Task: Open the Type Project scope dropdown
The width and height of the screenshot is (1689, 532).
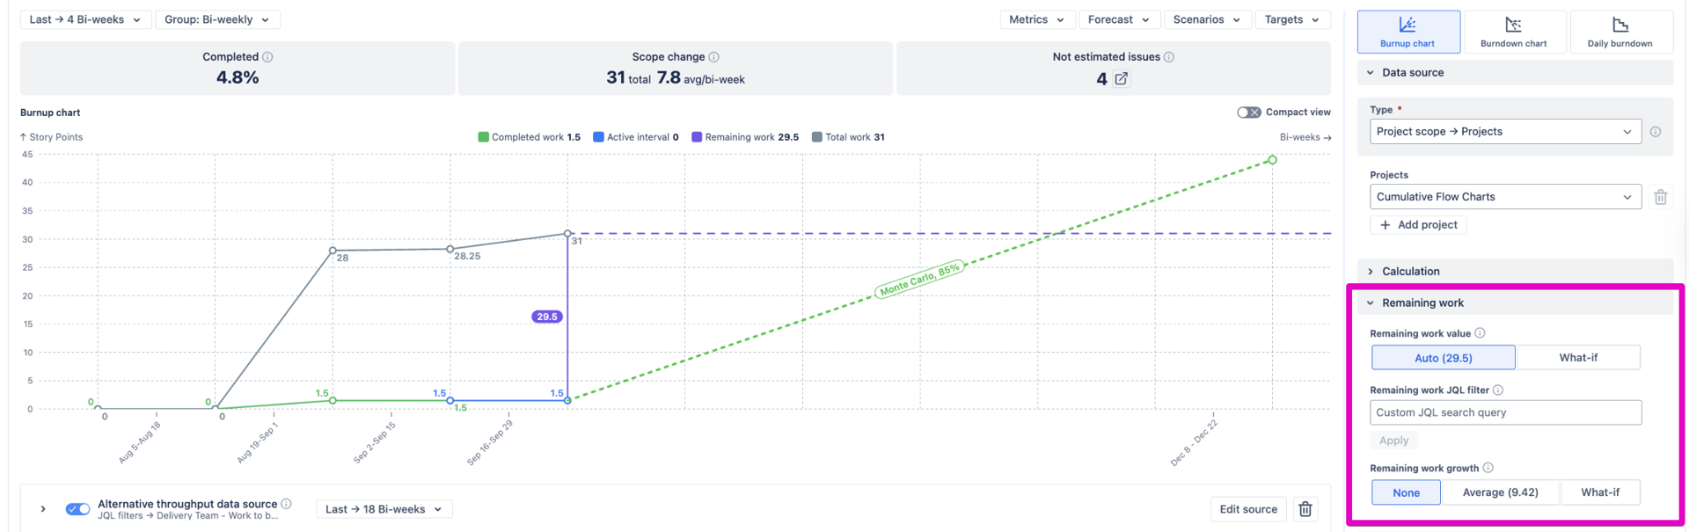Action: 1505,132
